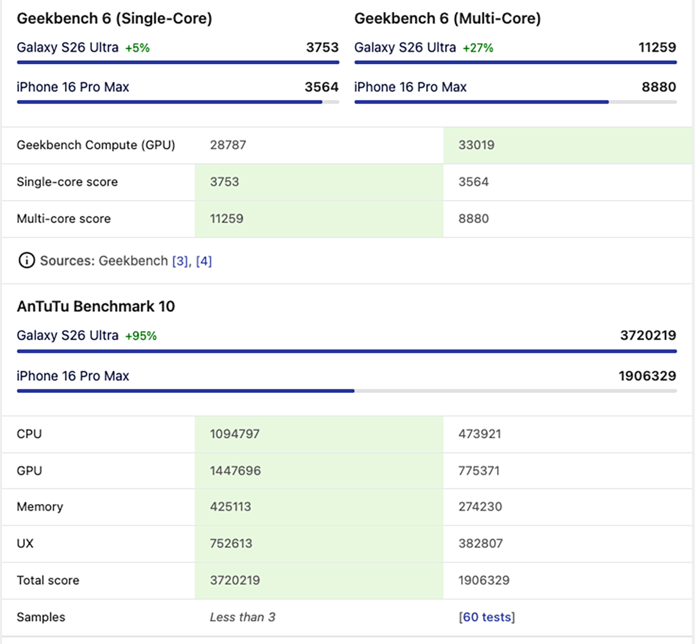
Task: Click the Total score row label
Action: [47, 580]
